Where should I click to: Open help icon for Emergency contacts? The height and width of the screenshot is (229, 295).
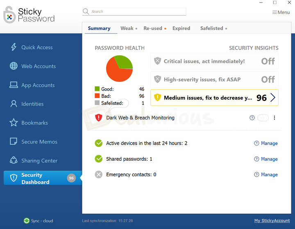coord(256,175)
